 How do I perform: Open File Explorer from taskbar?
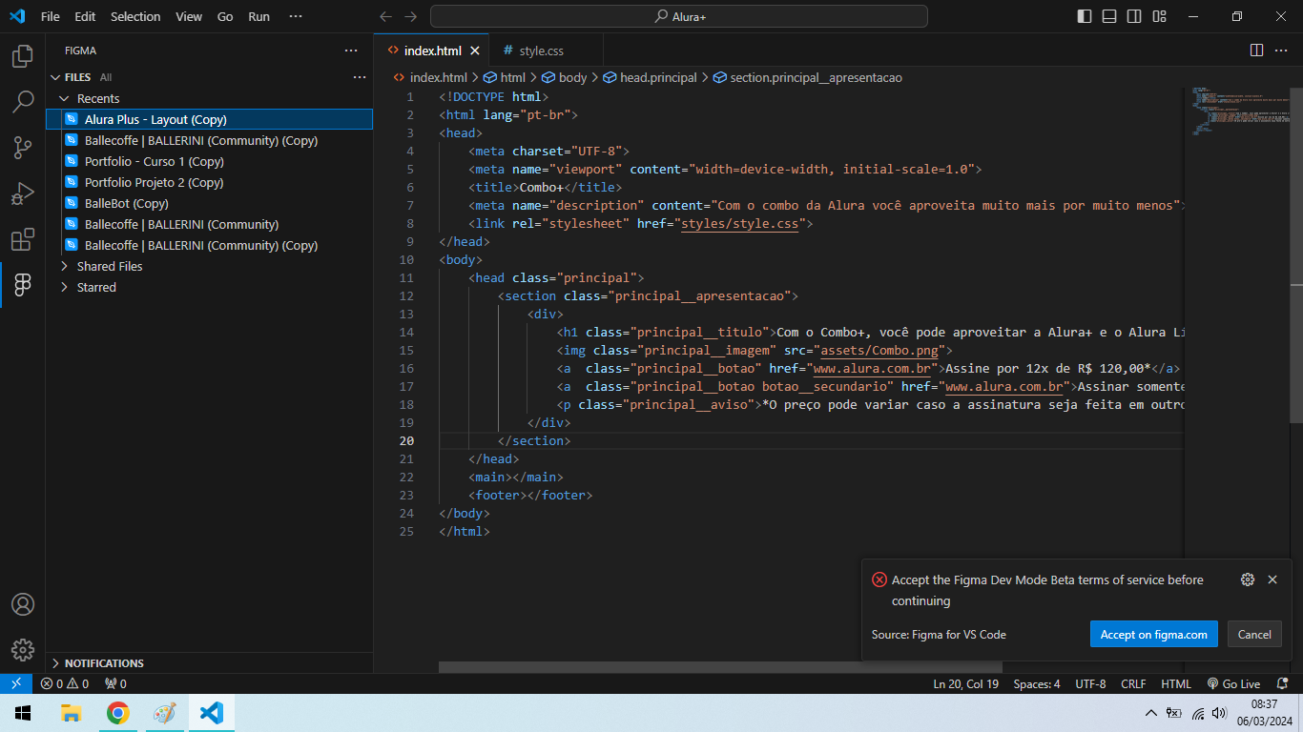71,713
